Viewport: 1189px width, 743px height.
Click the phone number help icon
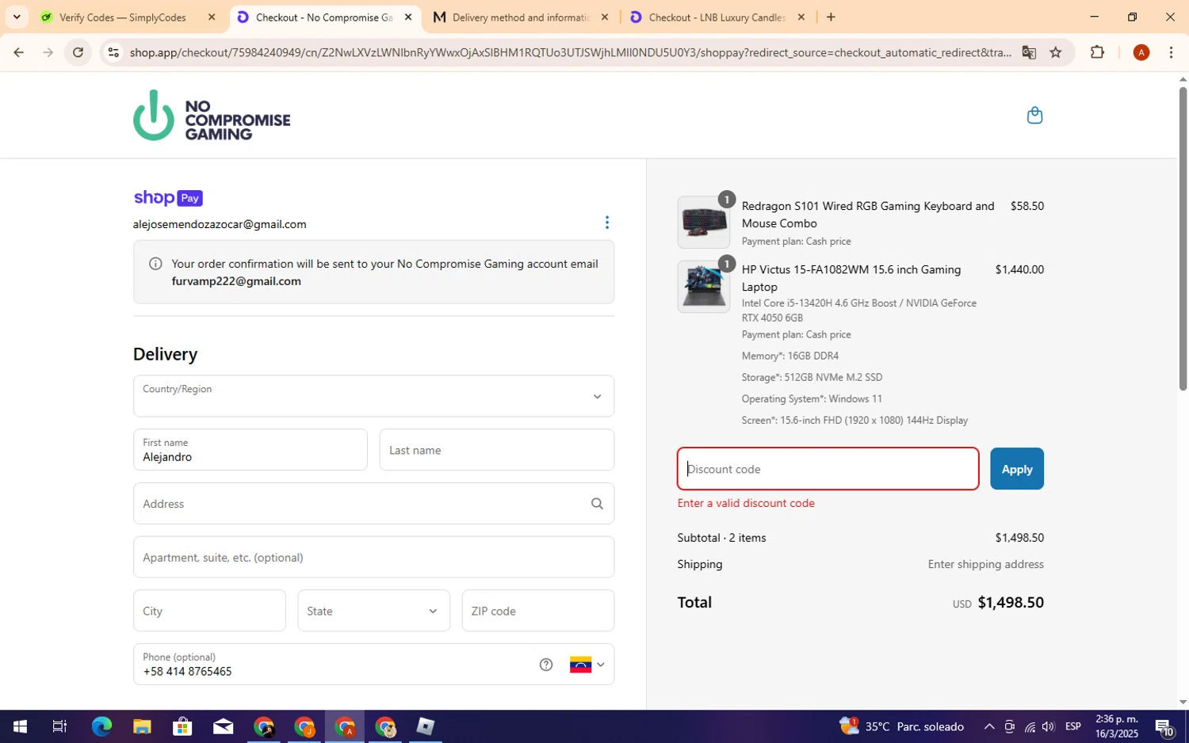coord(546,665)
